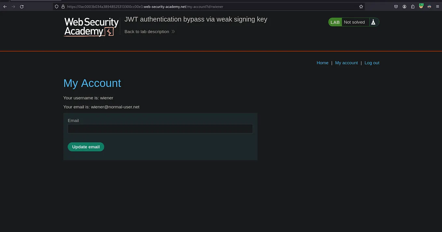Reload the current page
The image size is (442, 232).
21,7
